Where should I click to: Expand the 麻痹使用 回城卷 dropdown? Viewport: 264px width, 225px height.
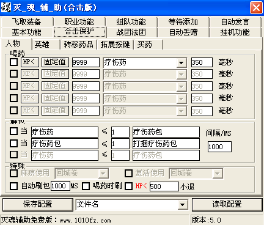103,174
